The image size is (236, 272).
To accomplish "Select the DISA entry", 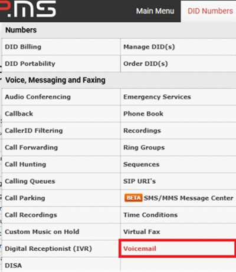I will point(13,266).
